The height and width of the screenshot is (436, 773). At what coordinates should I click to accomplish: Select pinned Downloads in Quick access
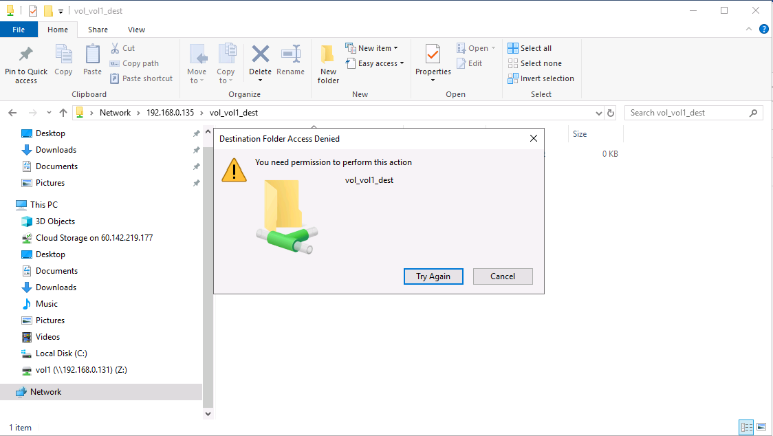[x=49, y=150]
